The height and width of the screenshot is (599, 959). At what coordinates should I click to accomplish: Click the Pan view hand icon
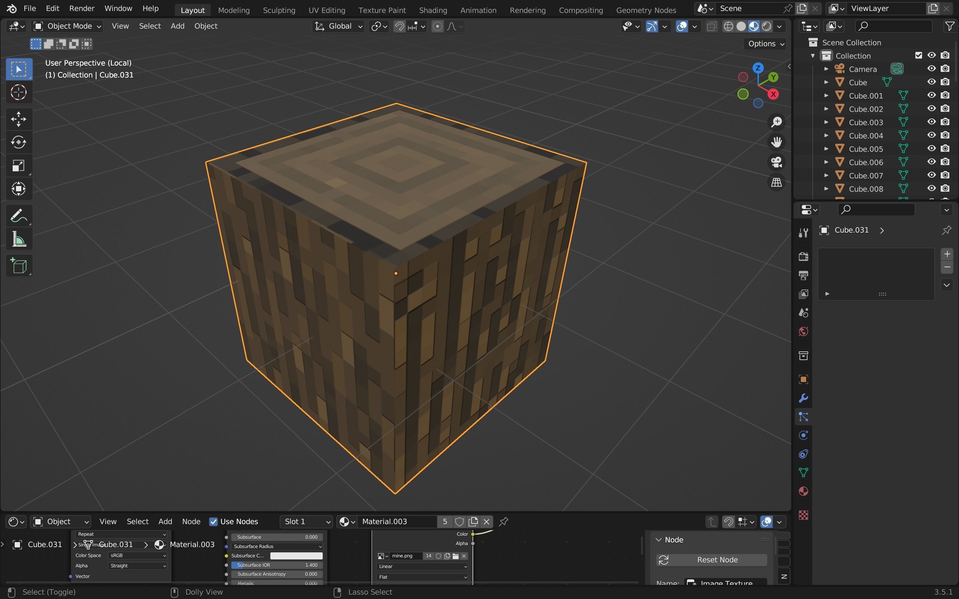(x=776, y=142)
